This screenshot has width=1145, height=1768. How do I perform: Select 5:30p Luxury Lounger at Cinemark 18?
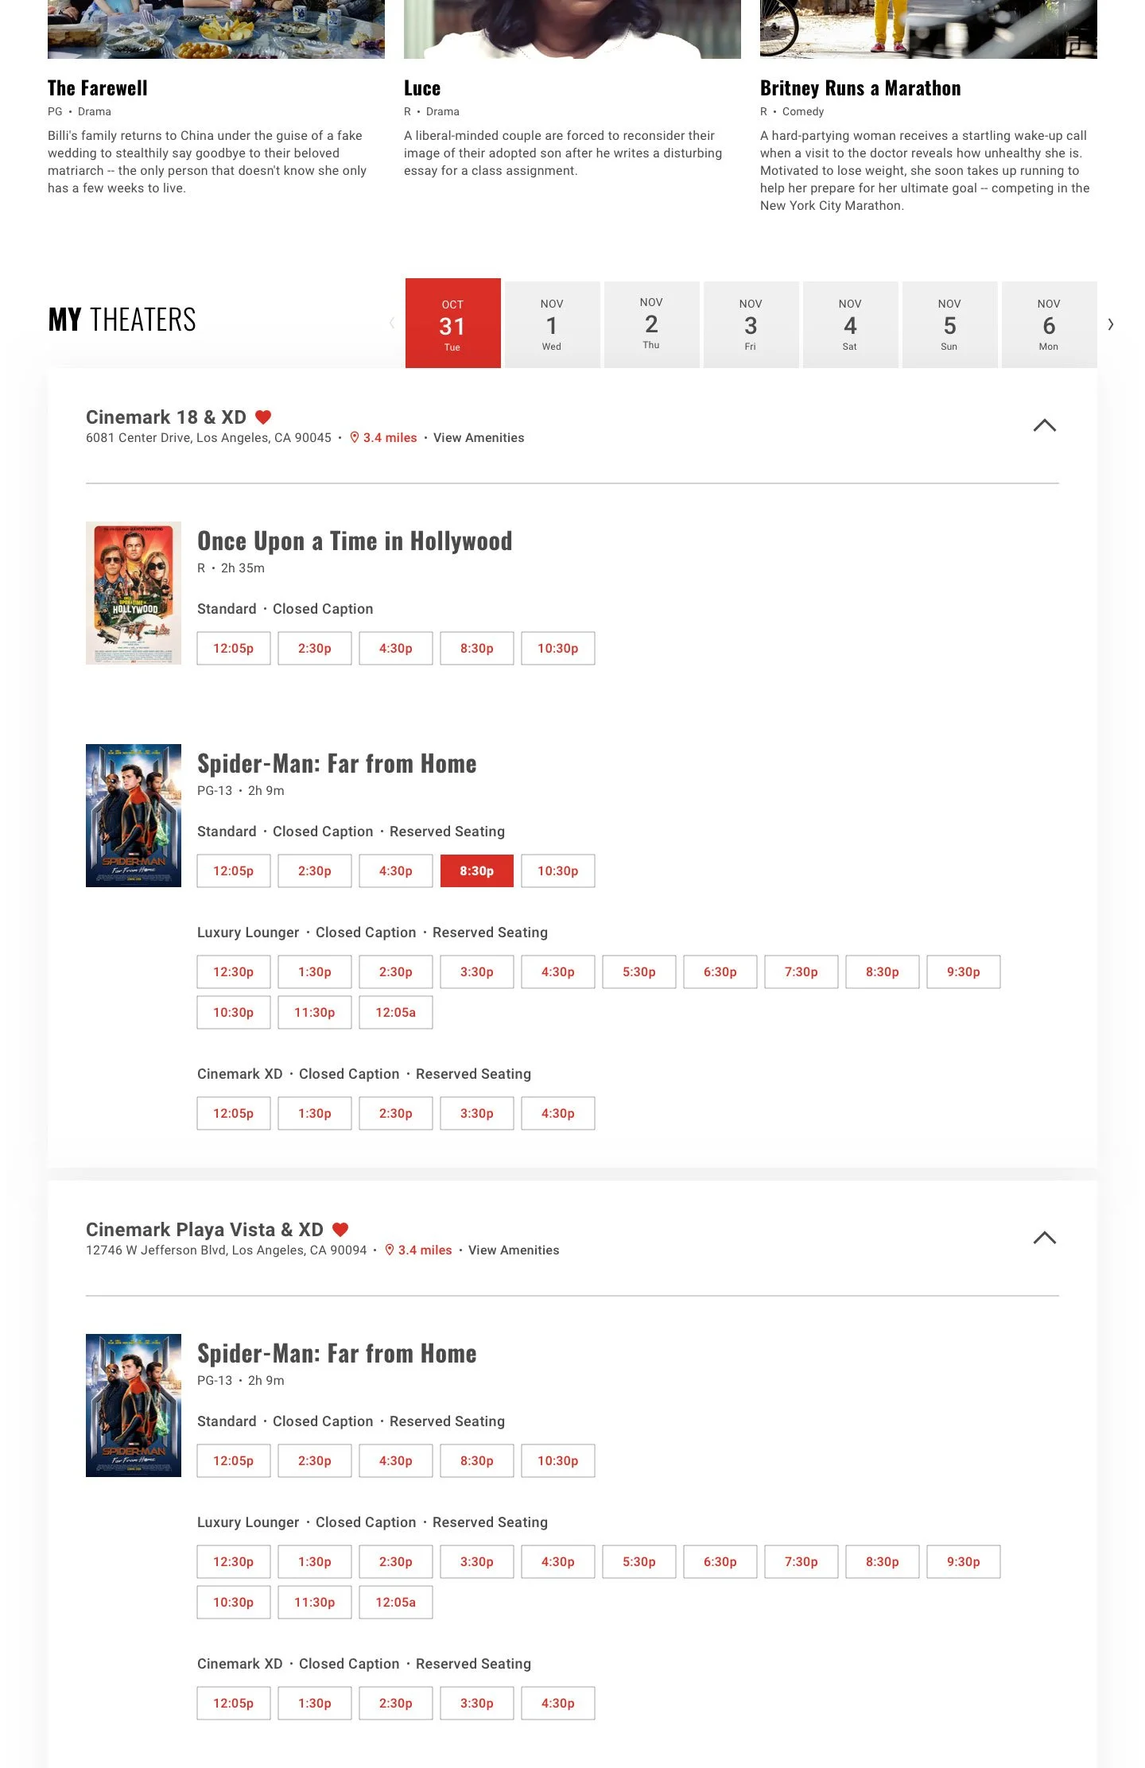[639, 972]
